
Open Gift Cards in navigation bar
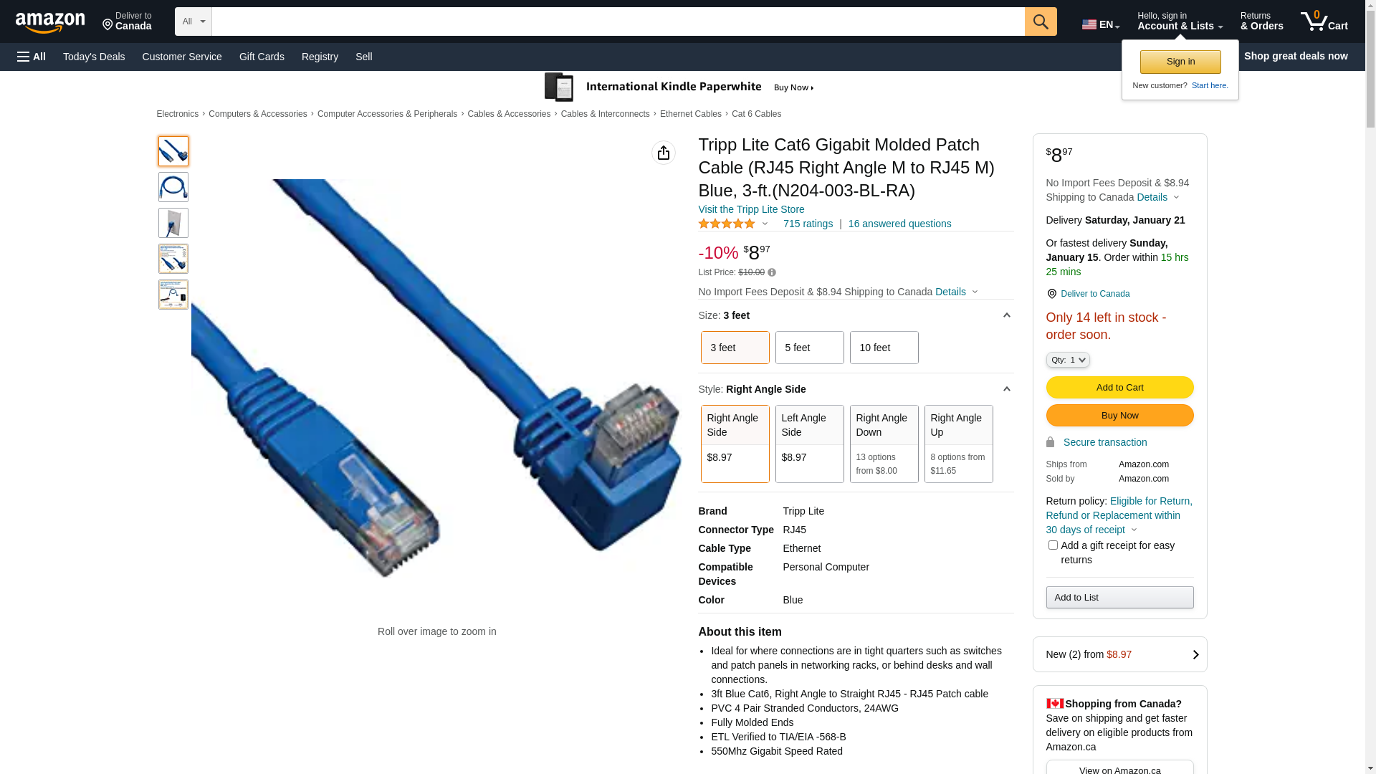(x=262, y=57)
